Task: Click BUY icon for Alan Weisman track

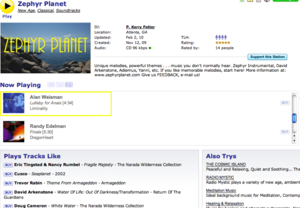Action: click(285, 103)
